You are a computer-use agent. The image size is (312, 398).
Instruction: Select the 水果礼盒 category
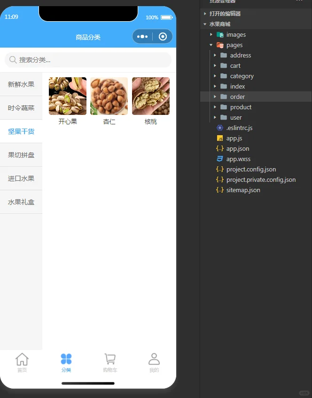[21, 203]
